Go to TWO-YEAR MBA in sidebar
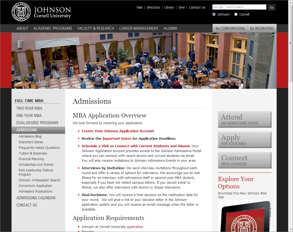The width and height of the screenshot is (293, 232). (x=29, y=108)
